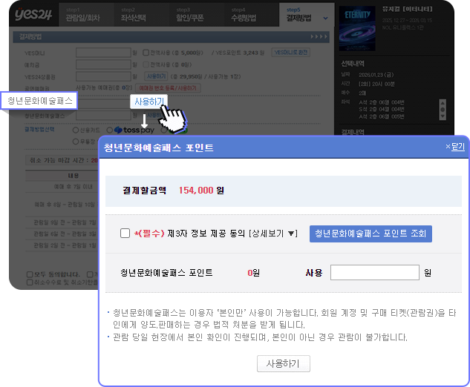Screen dimensions: 470x387
Task: Close the popup with ×닫기
Action: [455, 147]
